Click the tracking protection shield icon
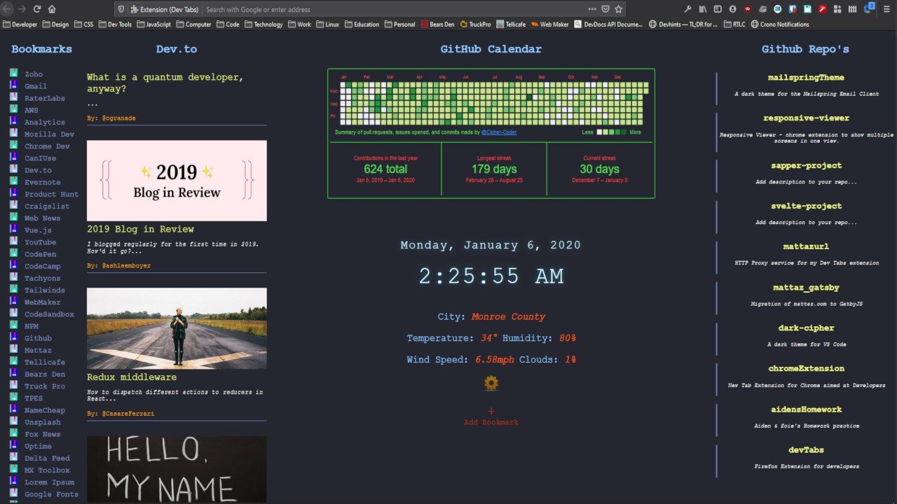The width and height of the screenshot is (897, 504). [x=121, y=9]
